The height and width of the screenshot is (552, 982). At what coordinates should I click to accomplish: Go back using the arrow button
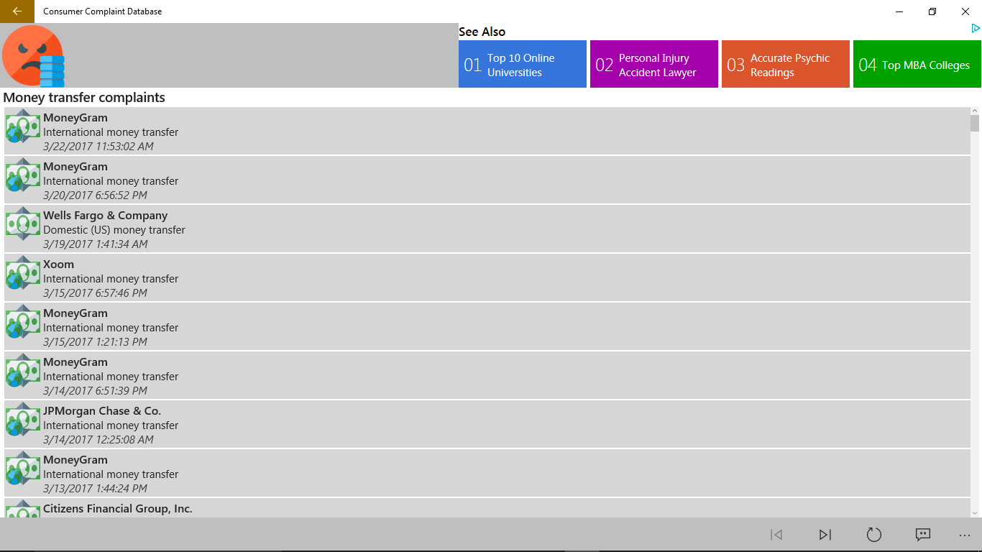point(17,11)
